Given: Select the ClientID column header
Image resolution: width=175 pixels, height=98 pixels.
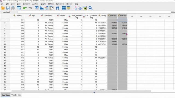Looking at the screenshot, I should 17,16.
